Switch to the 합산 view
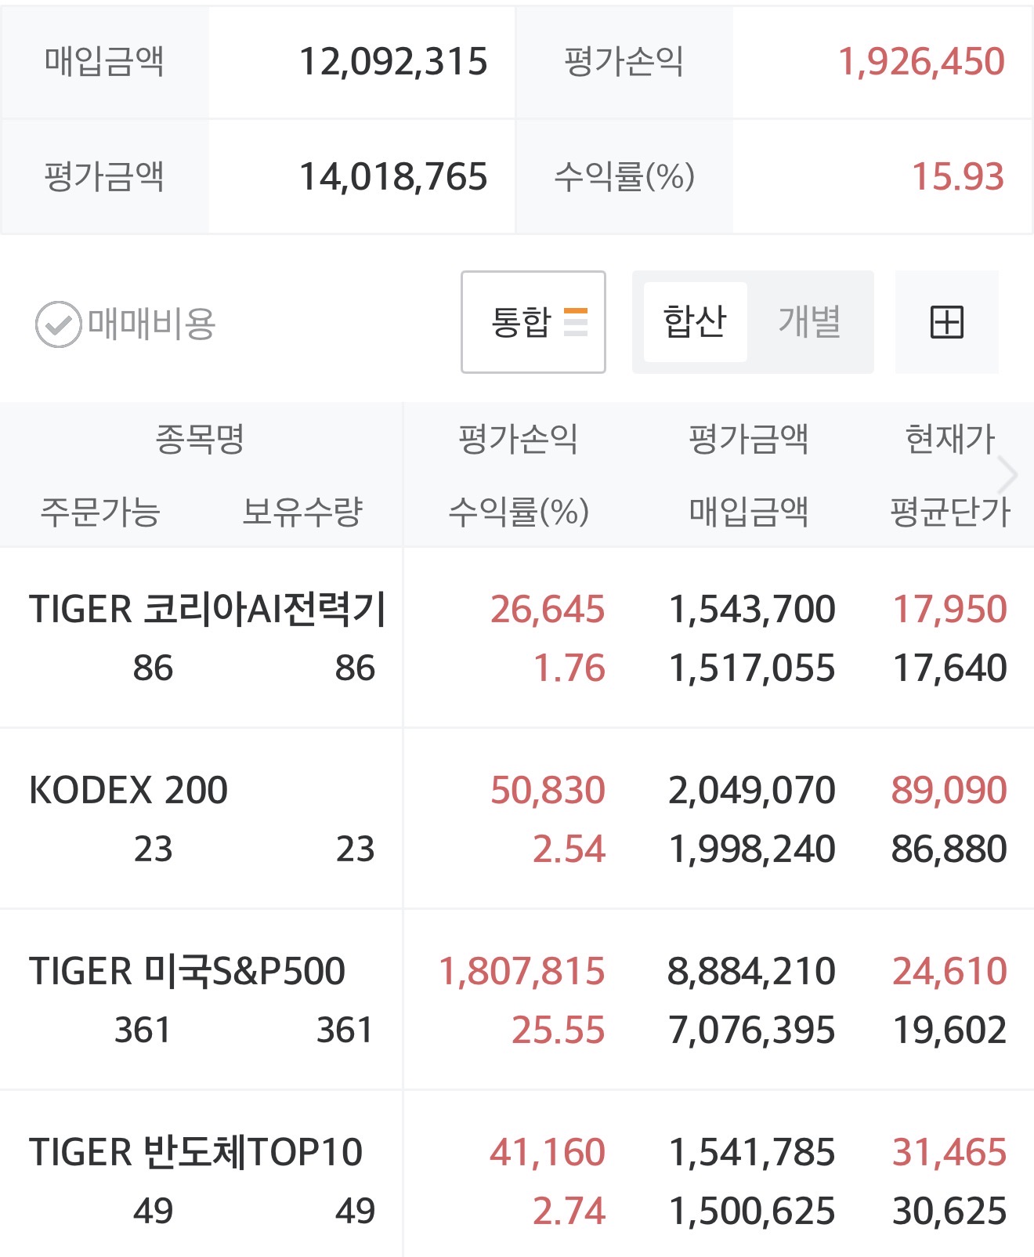This screenshot has height=1257, width=1034. tap(695, 322)
